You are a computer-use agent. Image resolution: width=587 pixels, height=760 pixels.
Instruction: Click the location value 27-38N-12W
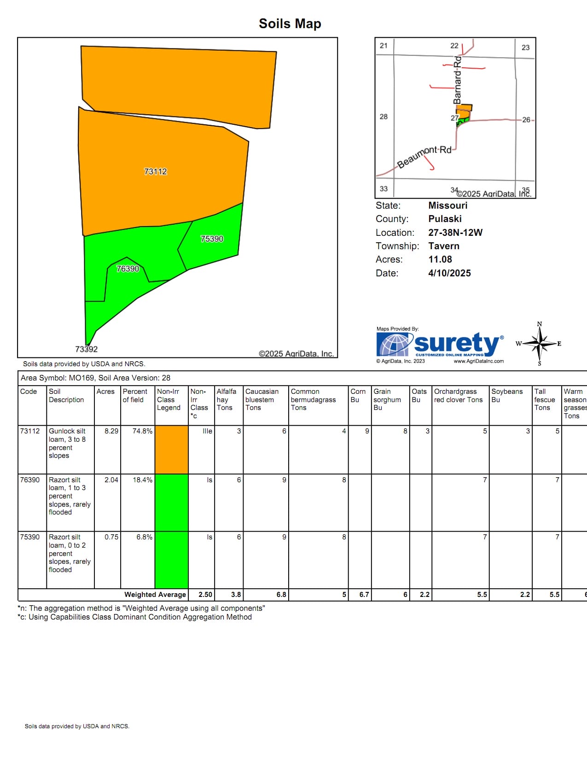click(x=455, y=233)
